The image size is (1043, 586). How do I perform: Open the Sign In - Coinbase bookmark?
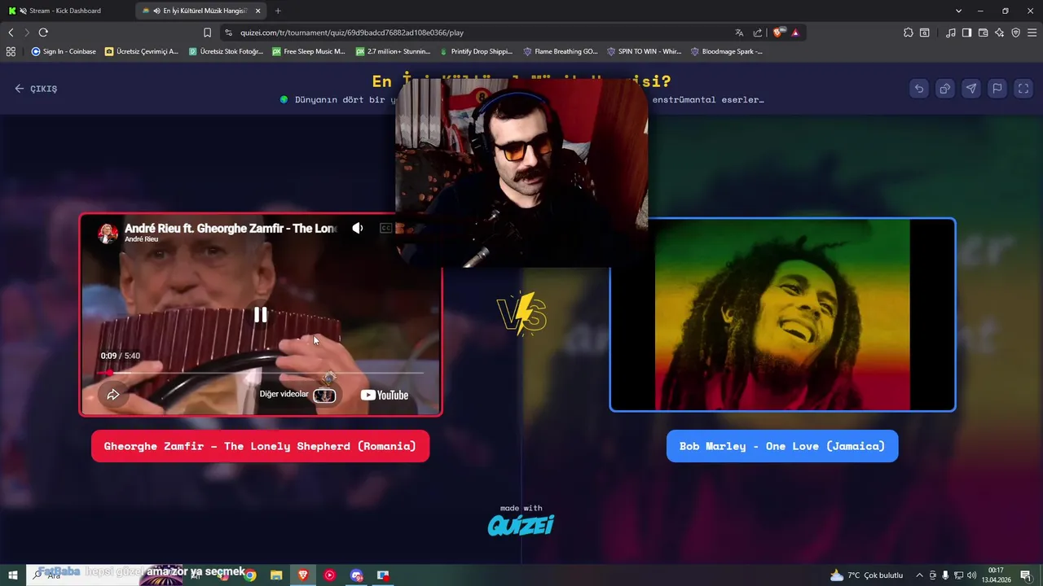coord(64,51)
